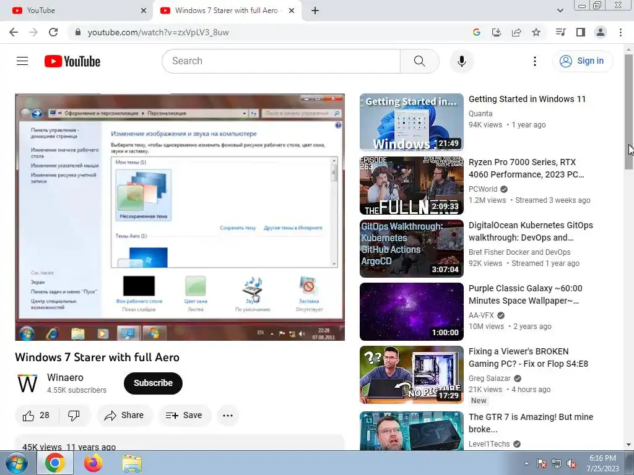Open Chrome's three-dot menu
634x475 pixels.
(x=620, y=32)
